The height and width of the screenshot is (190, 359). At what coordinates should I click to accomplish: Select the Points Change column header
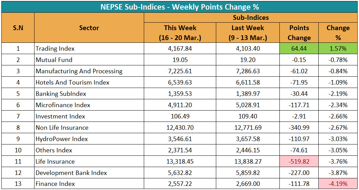pos(299,33)
